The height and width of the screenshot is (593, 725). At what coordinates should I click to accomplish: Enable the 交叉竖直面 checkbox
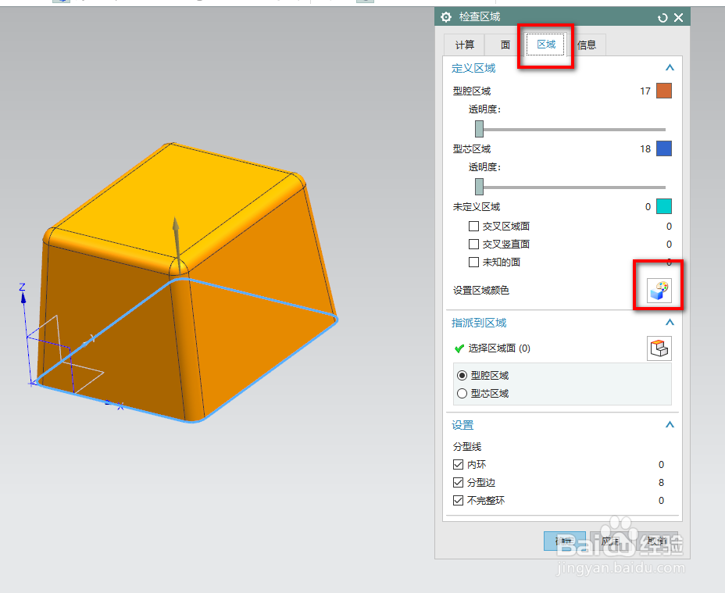[x=473, y=245]
